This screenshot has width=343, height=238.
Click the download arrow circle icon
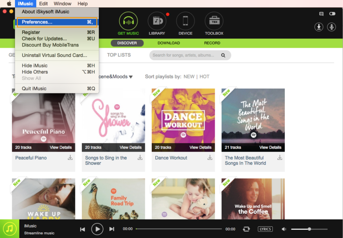coord(319,27)
